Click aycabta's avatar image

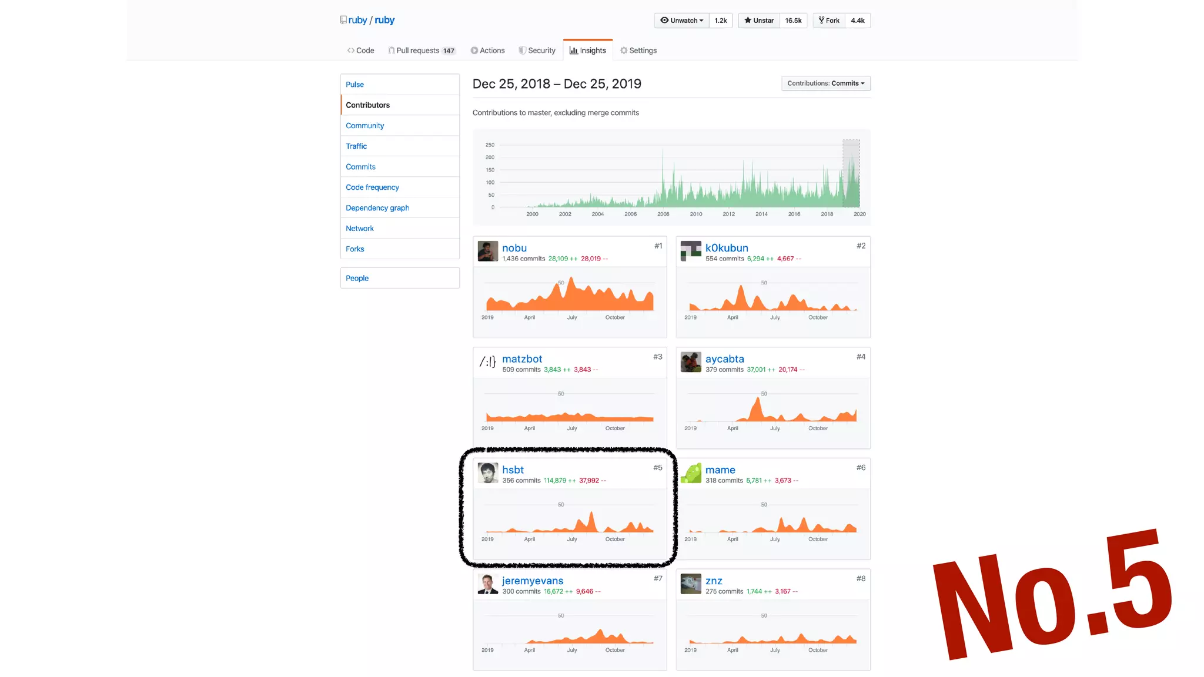(x=690, y=362)
